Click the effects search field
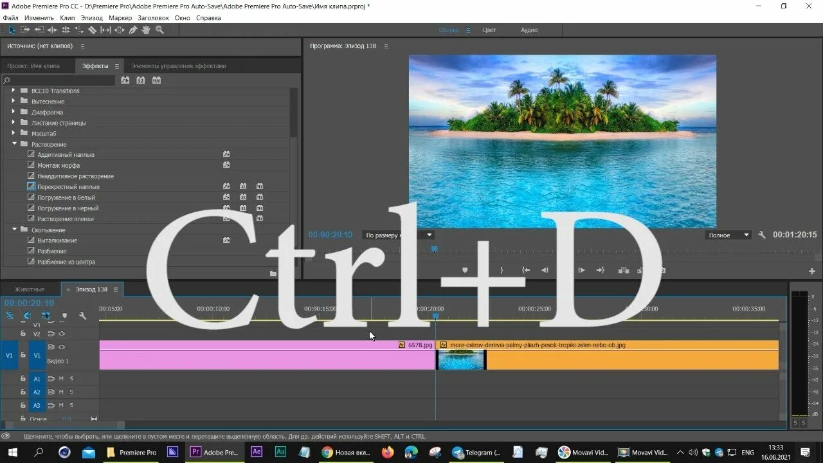Screen dimensions: 823x463 tap(59, 80)
